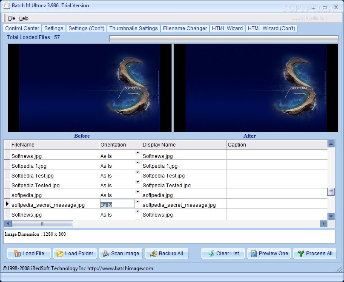
Task: Click the horizontal scrollbar left arrow
Action: click(x=8, y=223)
